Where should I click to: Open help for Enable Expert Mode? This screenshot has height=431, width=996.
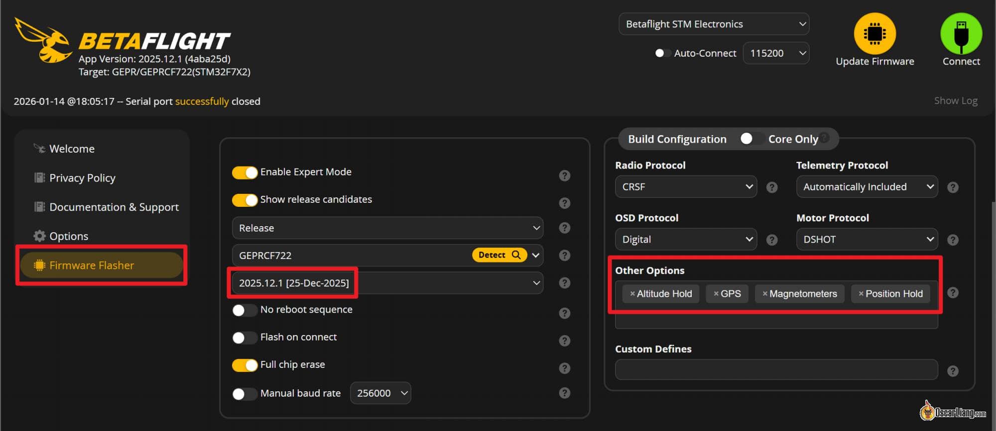[564, 175]
